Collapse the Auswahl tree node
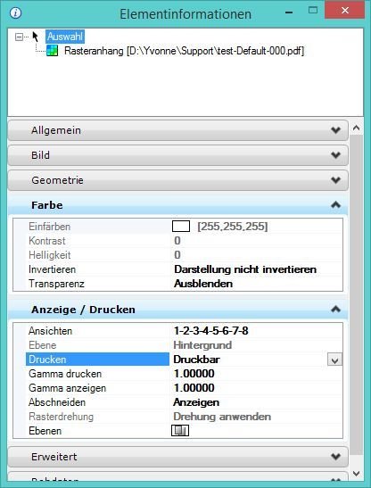This screenshot has width=371, height=488. click(x=19, y=37)
